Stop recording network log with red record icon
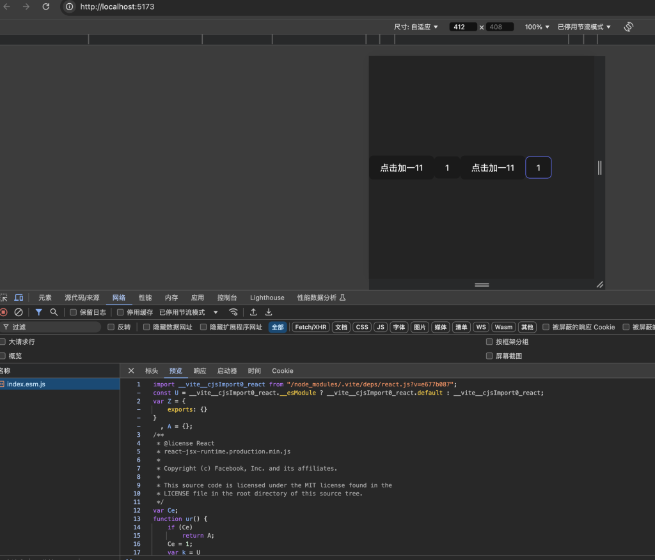 tap(3, 312)
